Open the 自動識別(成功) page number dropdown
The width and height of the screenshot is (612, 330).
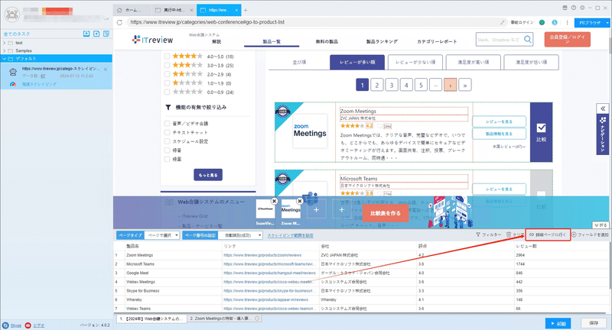pyautogui.click(x=240, y=235)
